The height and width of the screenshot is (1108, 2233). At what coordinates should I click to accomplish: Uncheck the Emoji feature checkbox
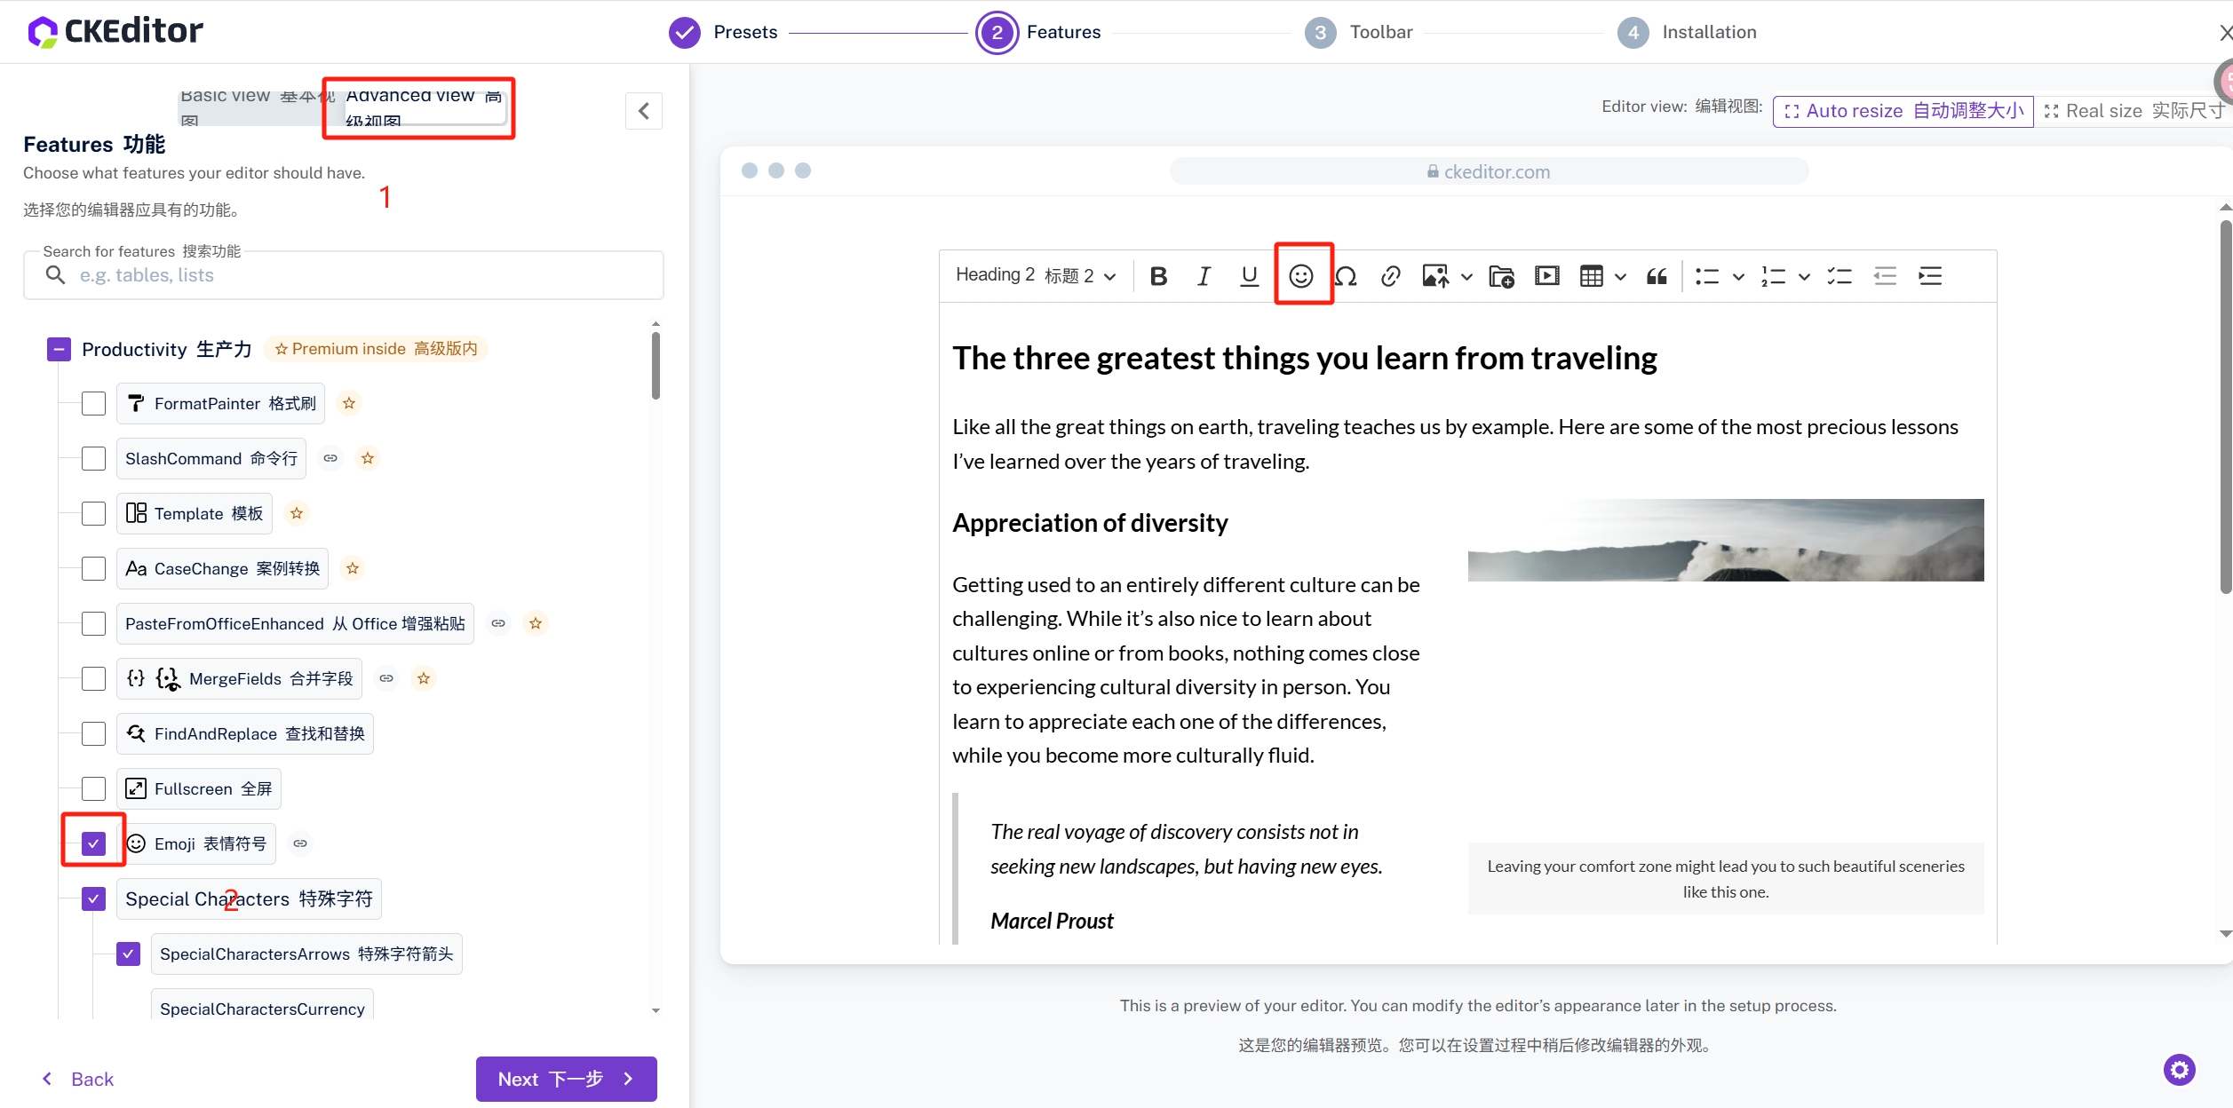pos(93,843)
